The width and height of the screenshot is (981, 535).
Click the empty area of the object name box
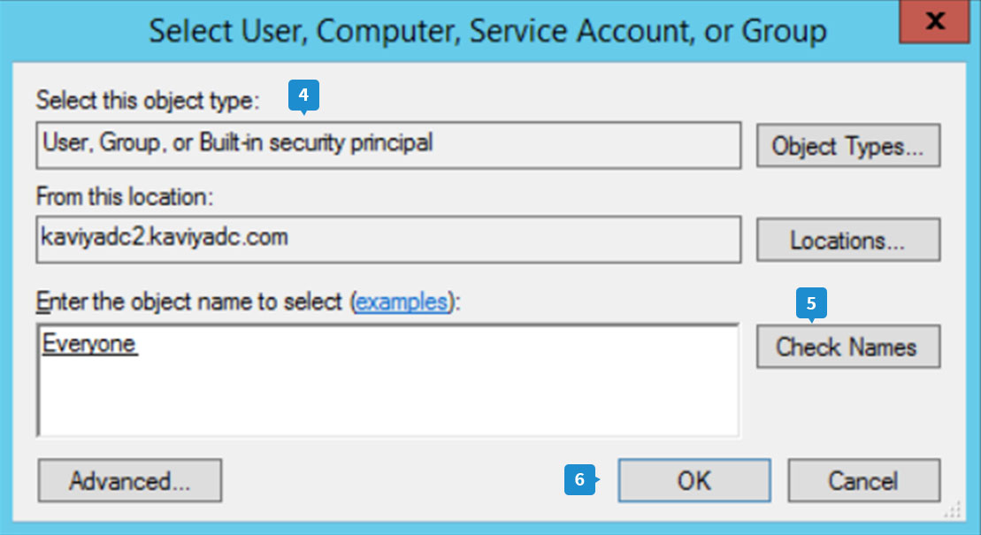point(387,398)
